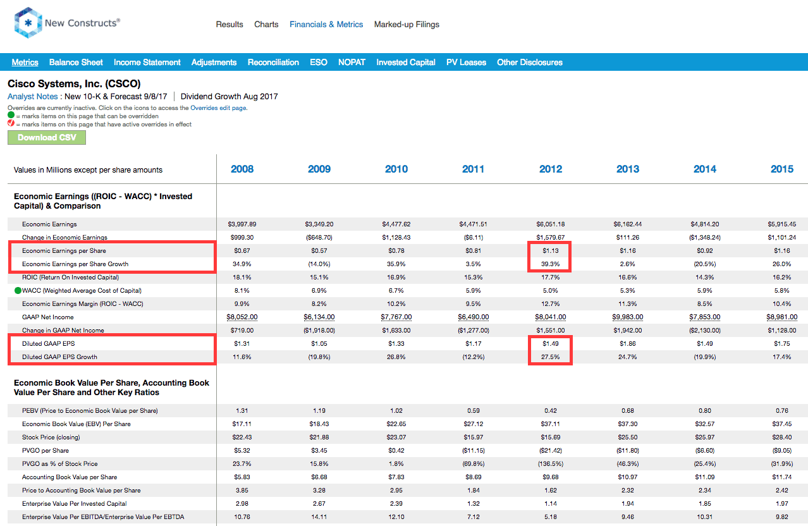Select the 'Economic Earnings per Share Growth' label
Image resolution: width=808 pixels, height=526 pixels.
[75, 264]
